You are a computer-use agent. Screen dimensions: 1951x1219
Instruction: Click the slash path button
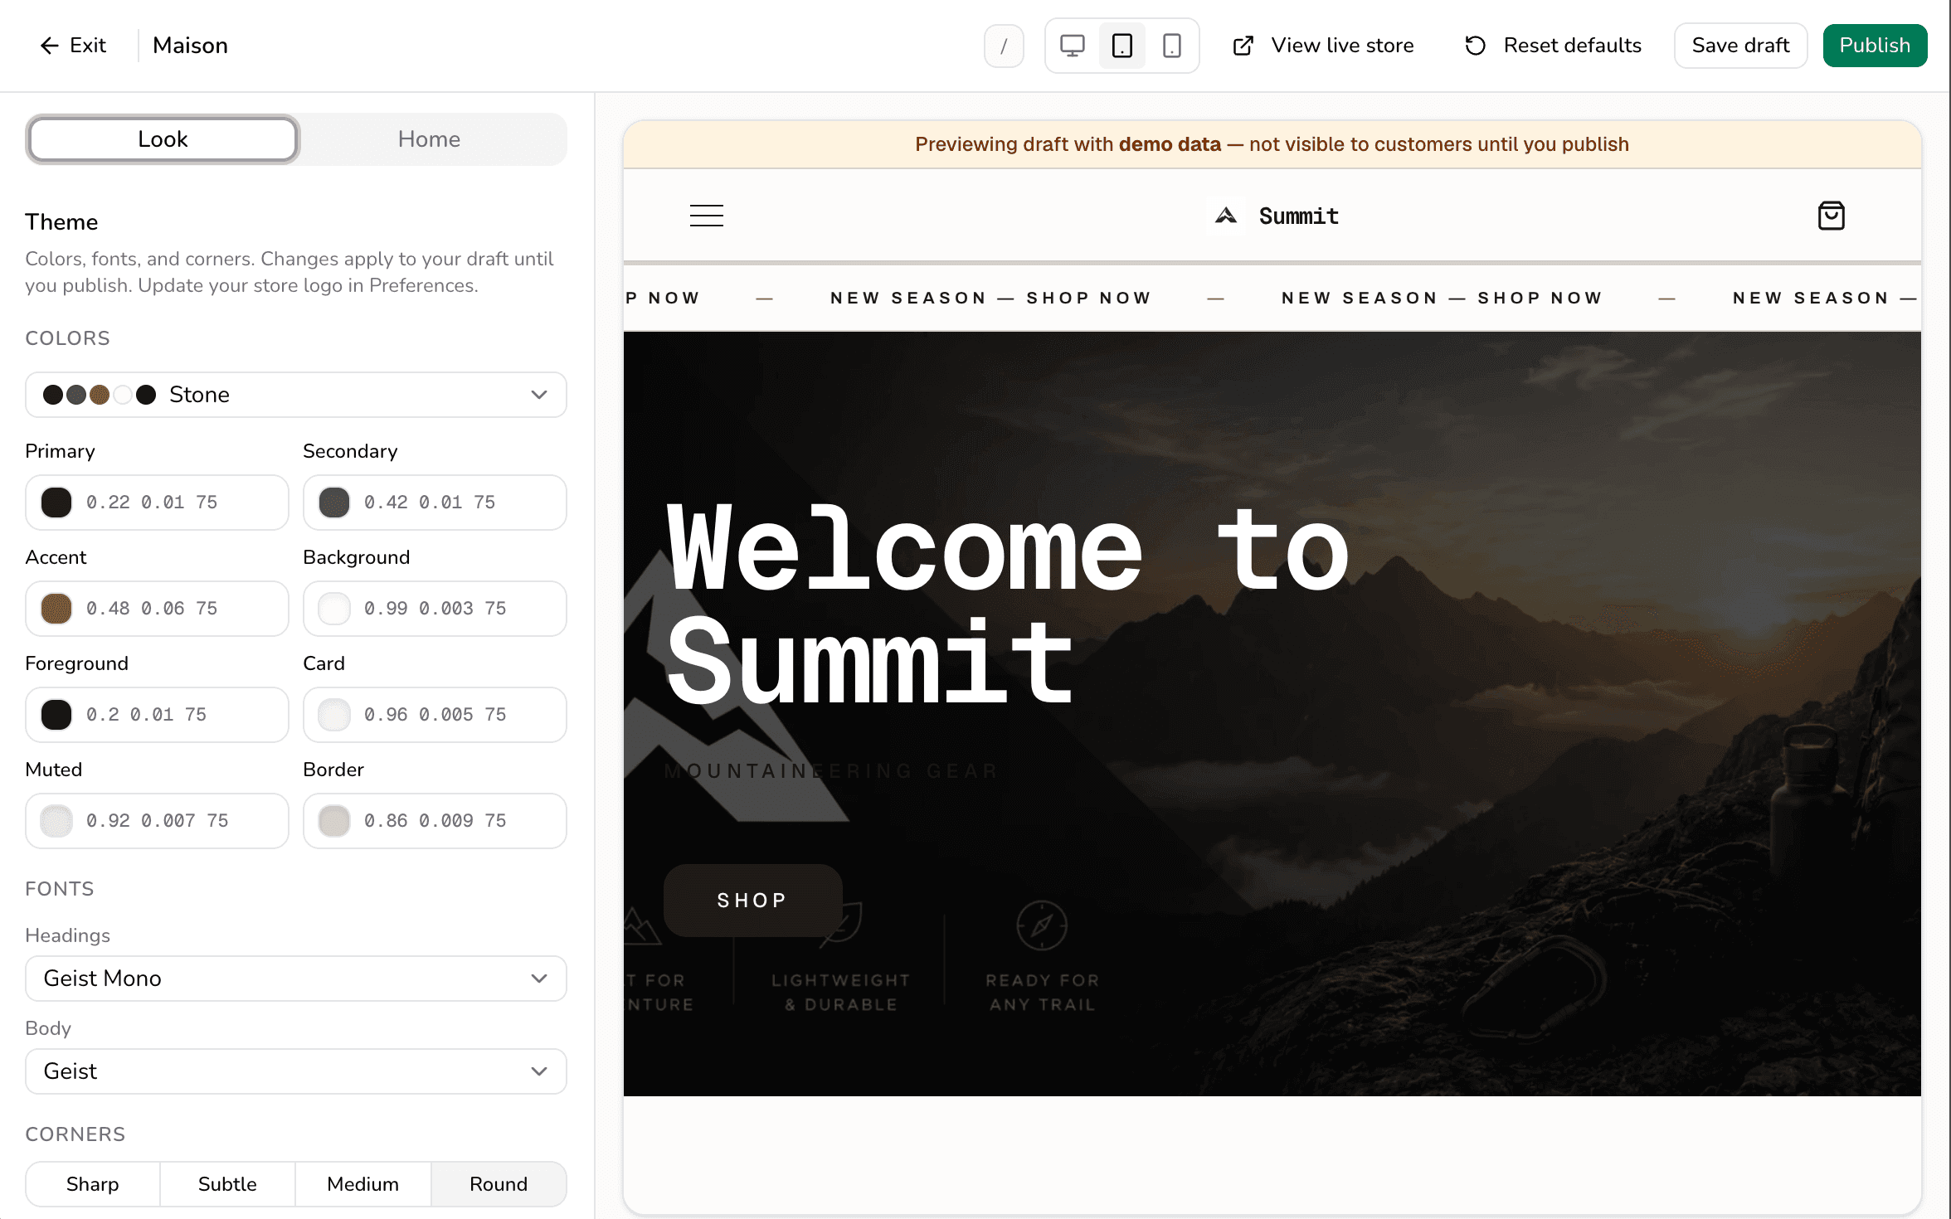tap(1004, 46)
